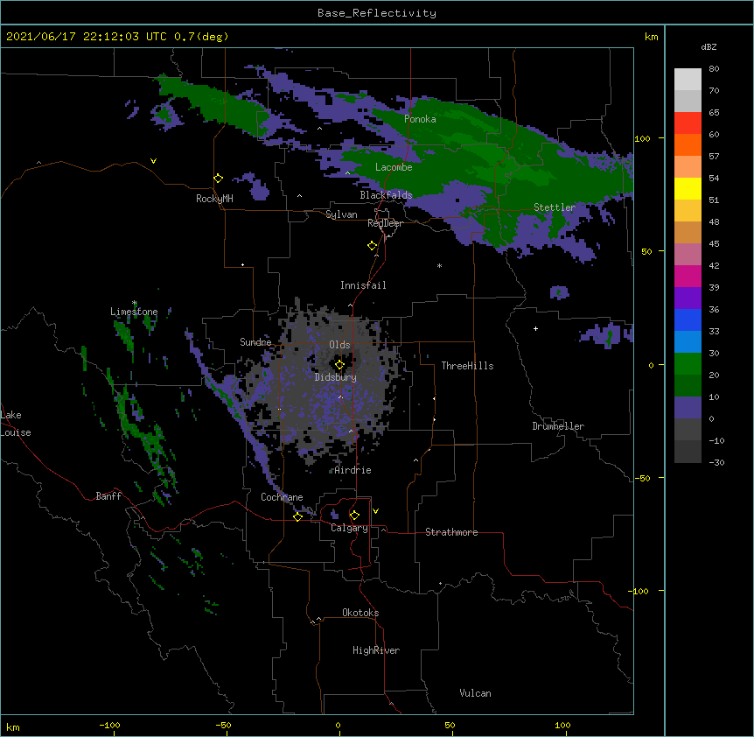Click the Olds city label

(339, 345)
